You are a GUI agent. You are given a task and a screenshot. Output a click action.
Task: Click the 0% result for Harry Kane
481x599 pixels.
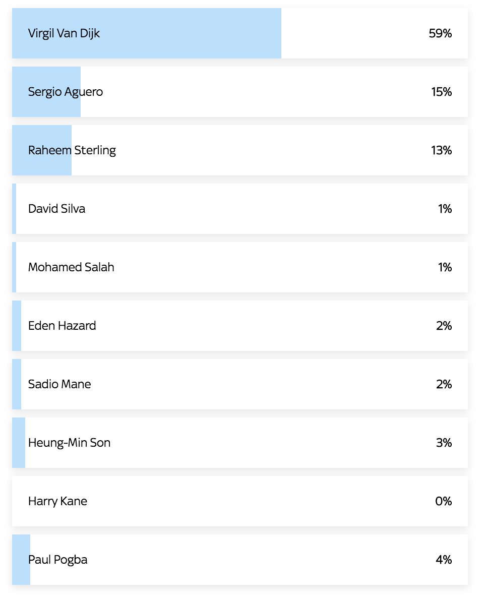pos(444,501)
